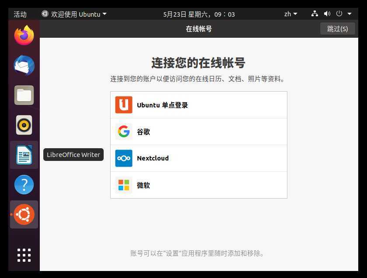
Task: Expand the system menu arrow in top bar
Action: pyautogui.click(x=350, y=14)
